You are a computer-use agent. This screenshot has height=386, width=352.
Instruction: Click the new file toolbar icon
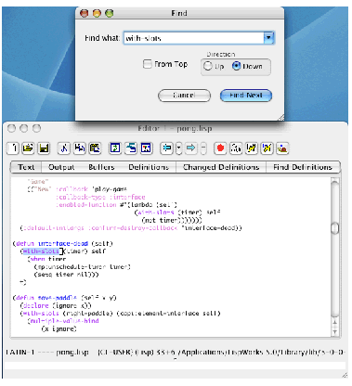point(13,148)
